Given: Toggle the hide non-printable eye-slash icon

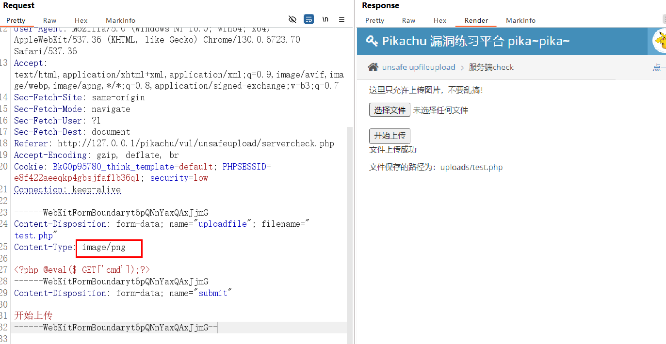Looking at the screenshot, I should coord(292,19).
